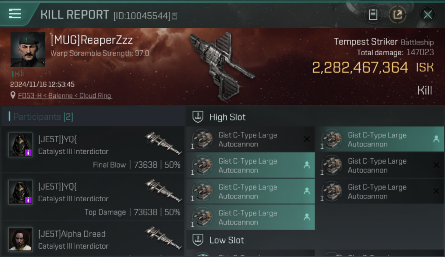
Task: Open first [JE5T]}YQ{ participant with Final Blow
Action: 93,149
